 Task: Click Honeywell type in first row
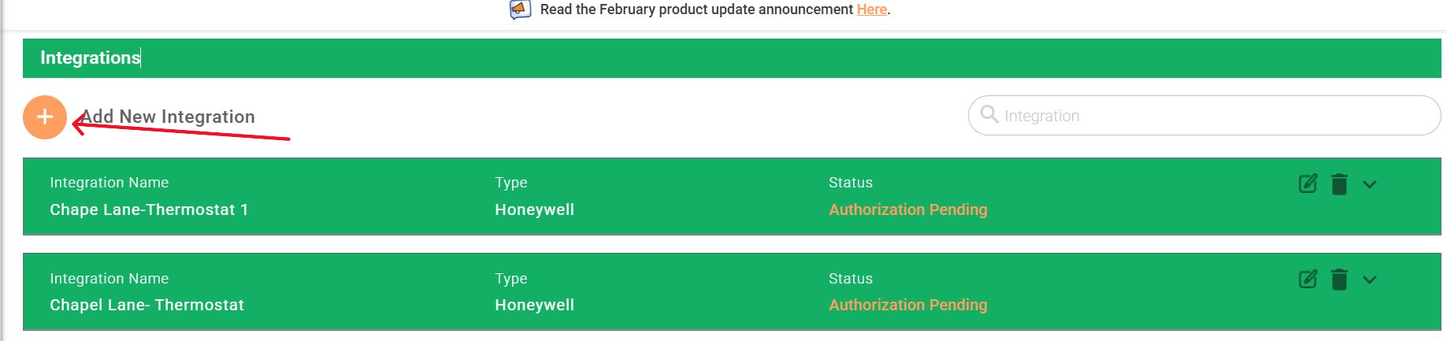tap(534, 209)
